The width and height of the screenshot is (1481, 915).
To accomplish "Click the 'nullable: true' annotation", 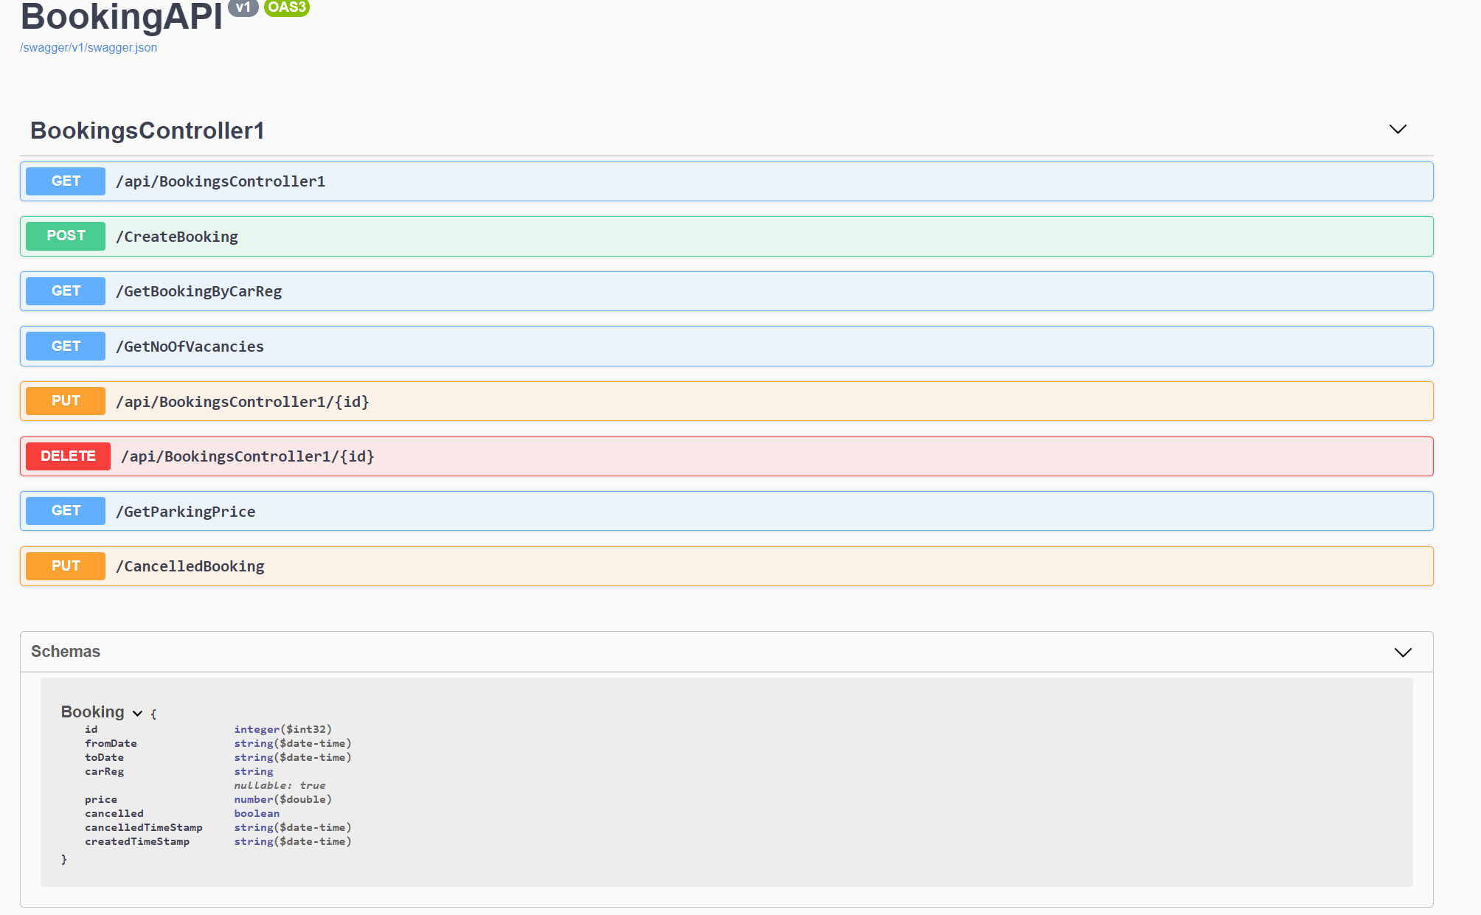I will [280, 785].
